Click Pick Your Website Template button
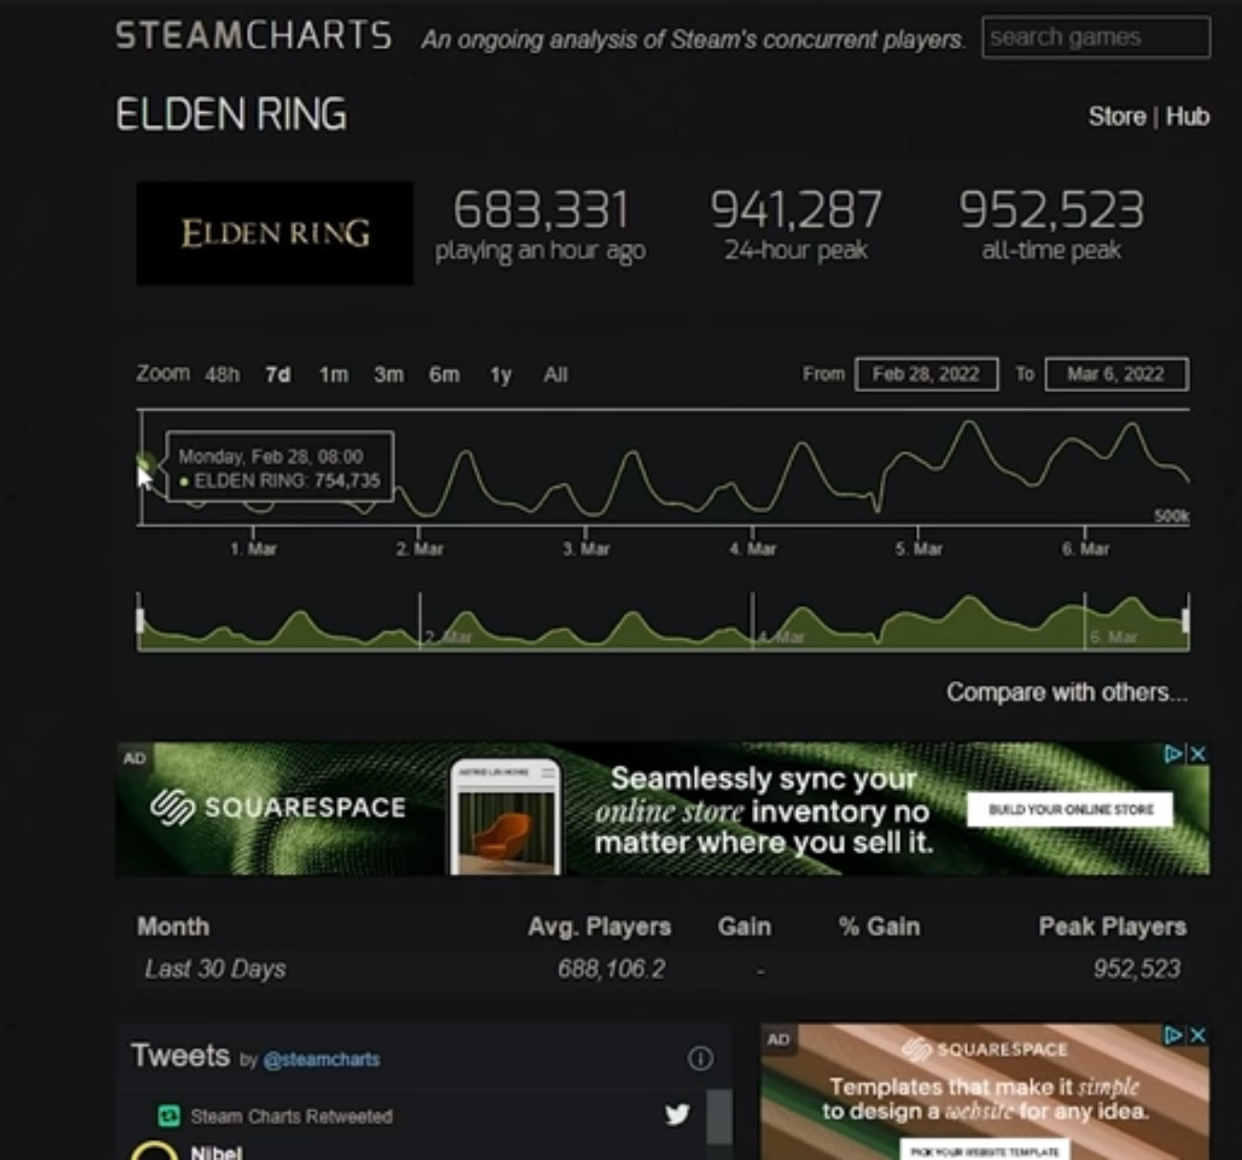This screenshot has width=1242, height=1160. click(x=985, y=1151)
